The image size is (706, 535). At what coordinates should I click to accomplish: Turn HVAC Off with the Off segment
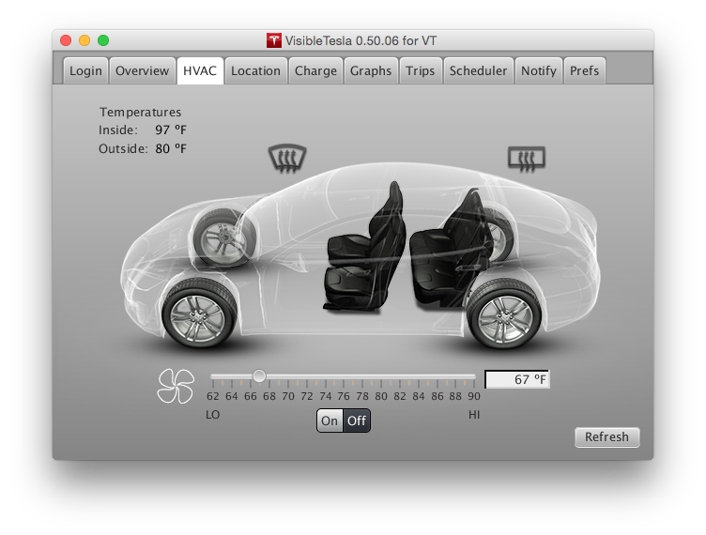tap(357, 420)
